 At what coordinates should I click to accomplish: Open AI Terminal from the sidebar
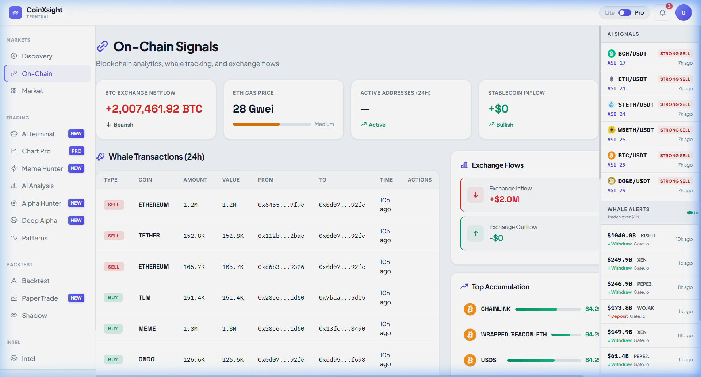[47, 134]
